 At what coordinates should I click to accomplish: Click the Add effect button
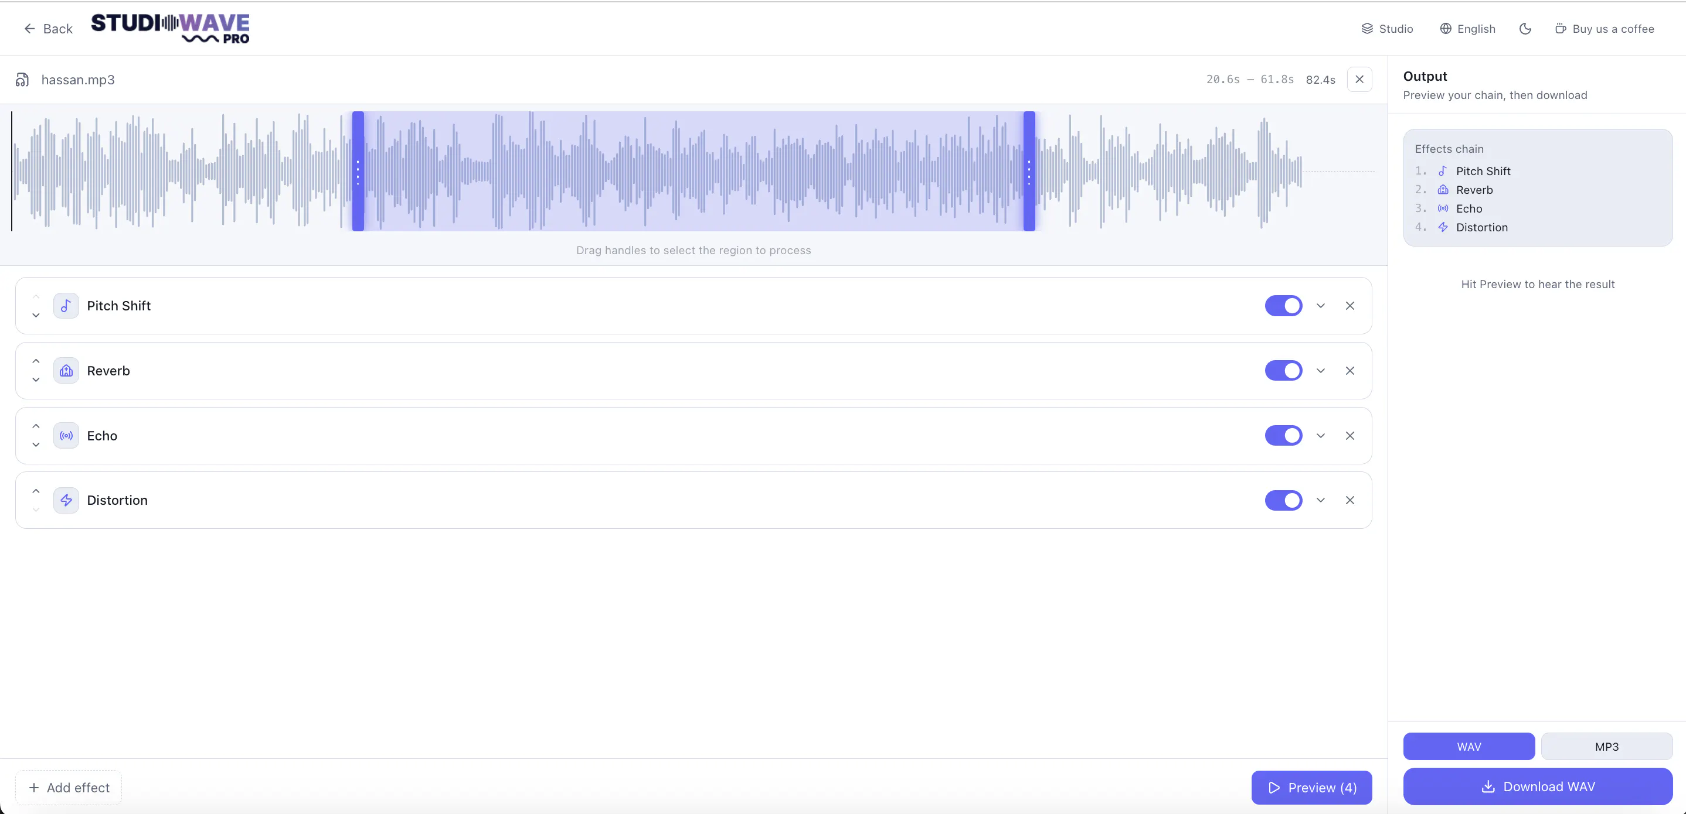[69, 787]
